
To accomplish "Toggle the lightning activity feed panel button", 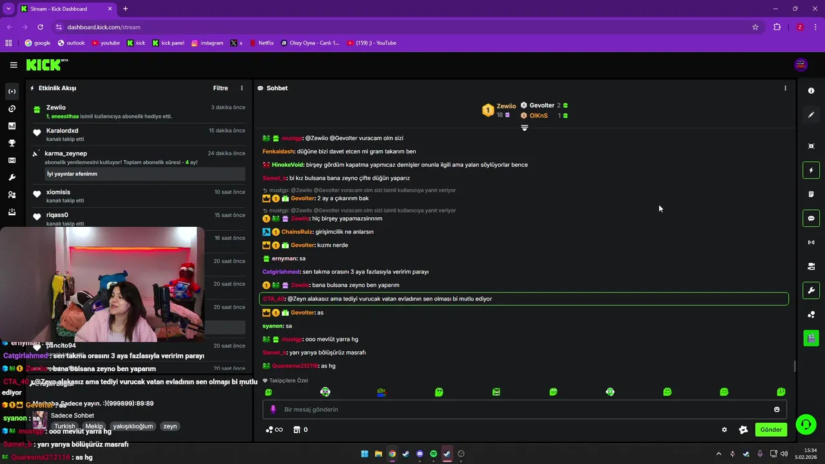I will (811, 170).
